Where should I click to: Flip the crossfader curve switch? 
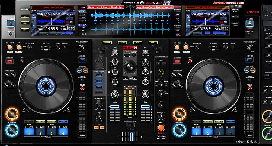click(130, 125)
